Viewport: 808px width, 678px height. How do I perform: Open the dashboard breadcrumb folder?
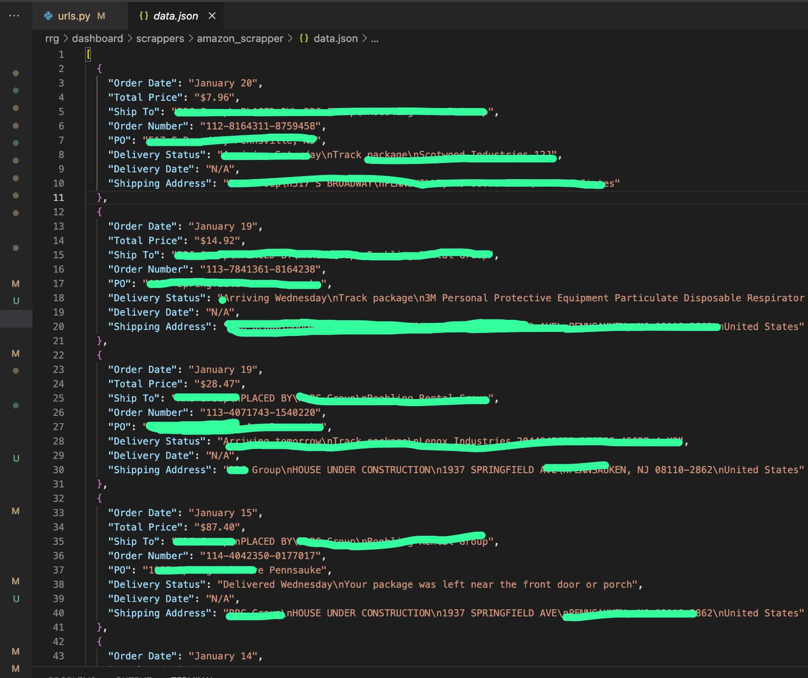tap(97, 38)
